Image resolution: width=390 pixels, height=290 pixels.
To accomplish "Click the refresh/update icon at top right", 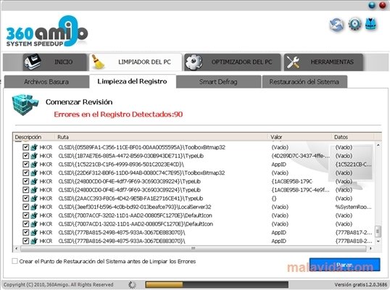I will click(336, 25).
